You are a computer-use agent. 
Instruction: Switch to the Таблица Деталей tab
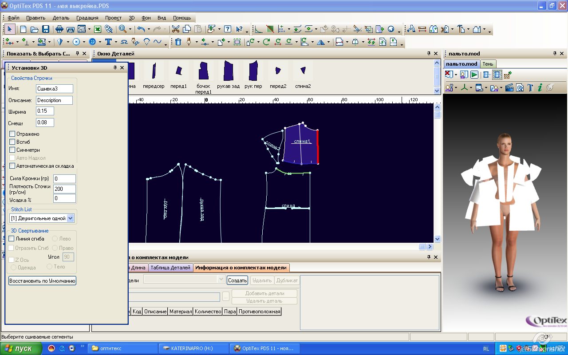(x=170, y=268)
